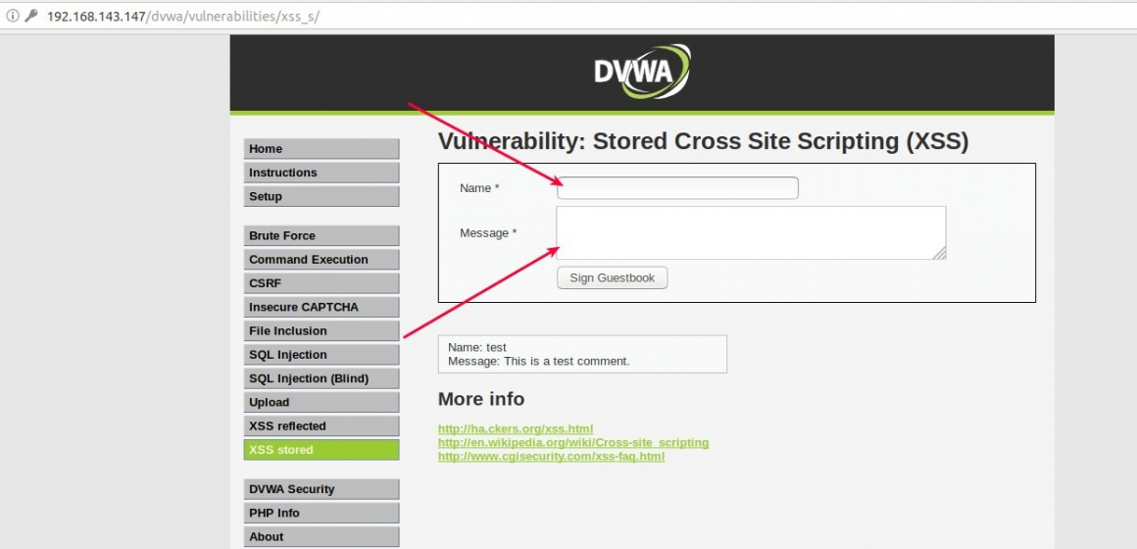Viewport: 1137px width, 549px height.
Task: Click the DVWA logo in header
Action: pyautogui.click(x=642, y=71)
